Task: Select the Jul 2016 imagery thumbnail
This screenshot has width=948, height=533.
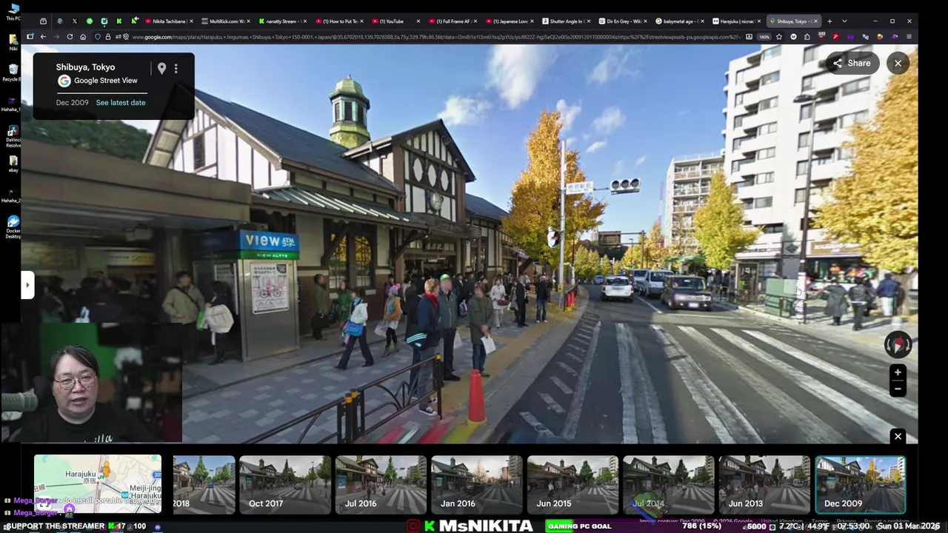Action: click(x=381, y=485)
